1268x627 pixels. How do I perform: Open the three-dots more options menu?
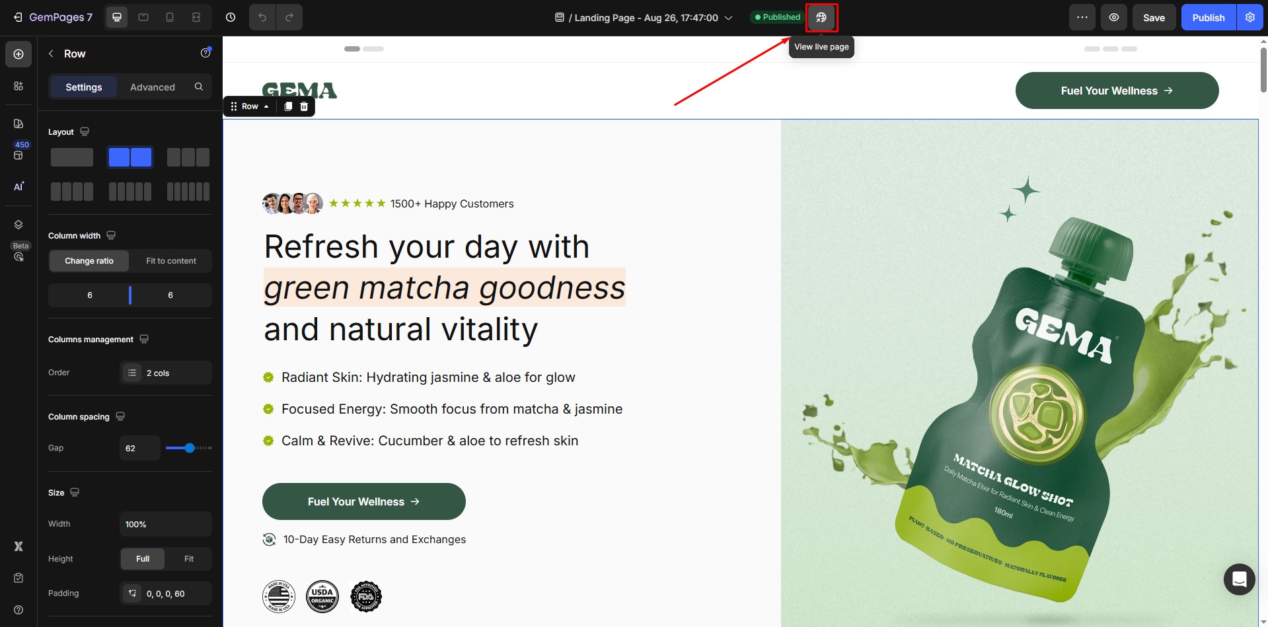coord(1082,17)
